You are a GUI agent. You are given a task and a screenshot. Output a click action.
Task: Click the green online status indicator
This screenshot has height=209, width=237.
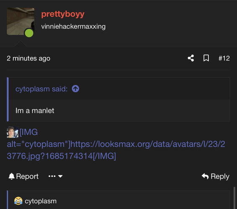coord(29,33)
